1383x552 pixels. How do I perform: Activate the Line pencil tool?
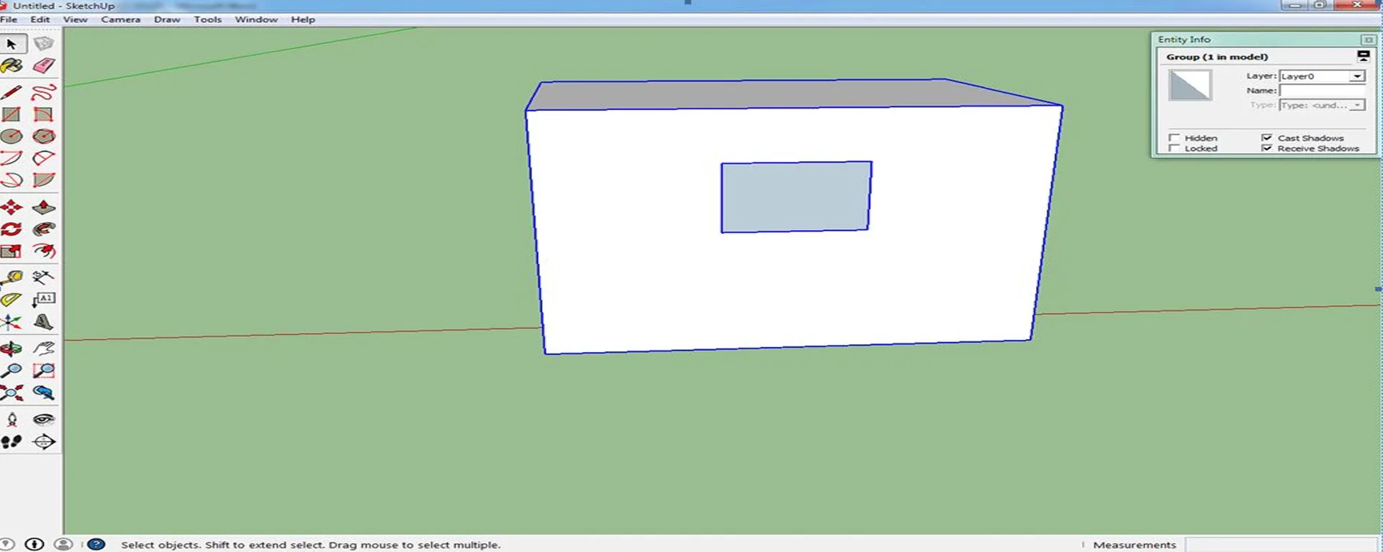[x=12, y=93]
